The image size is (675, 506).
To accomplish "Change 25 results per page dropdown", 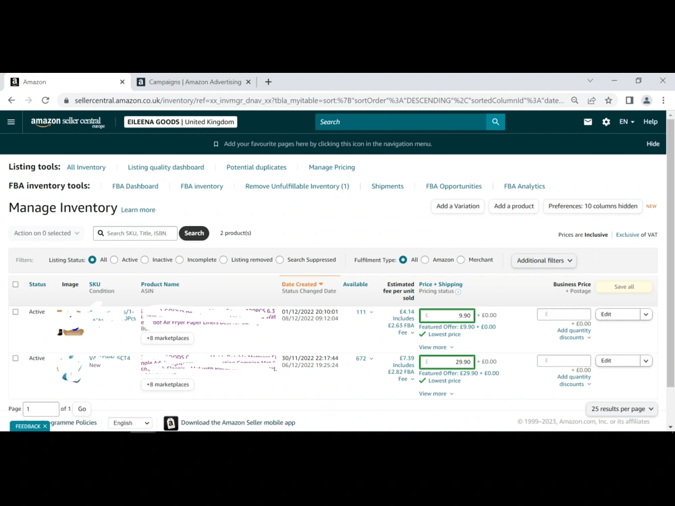I will click(622, 410).
